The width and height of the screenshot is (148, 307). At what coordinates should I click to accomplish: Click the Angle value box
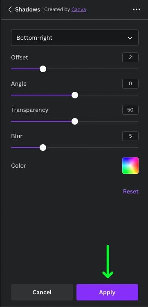point(130,84)
